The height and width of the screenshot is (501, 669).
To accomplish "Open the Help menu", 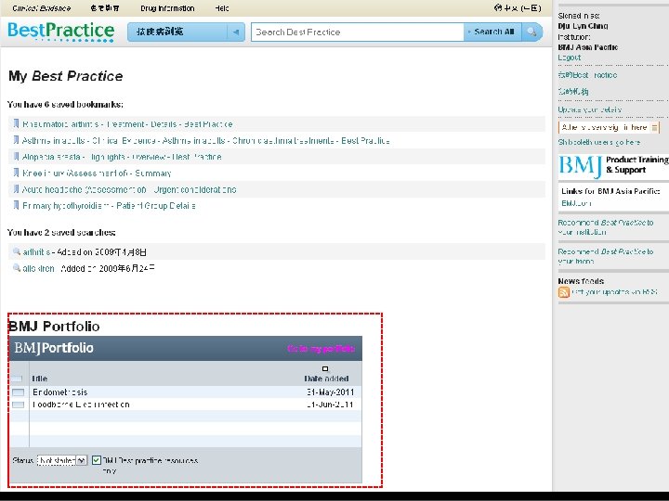I will 222,8.
